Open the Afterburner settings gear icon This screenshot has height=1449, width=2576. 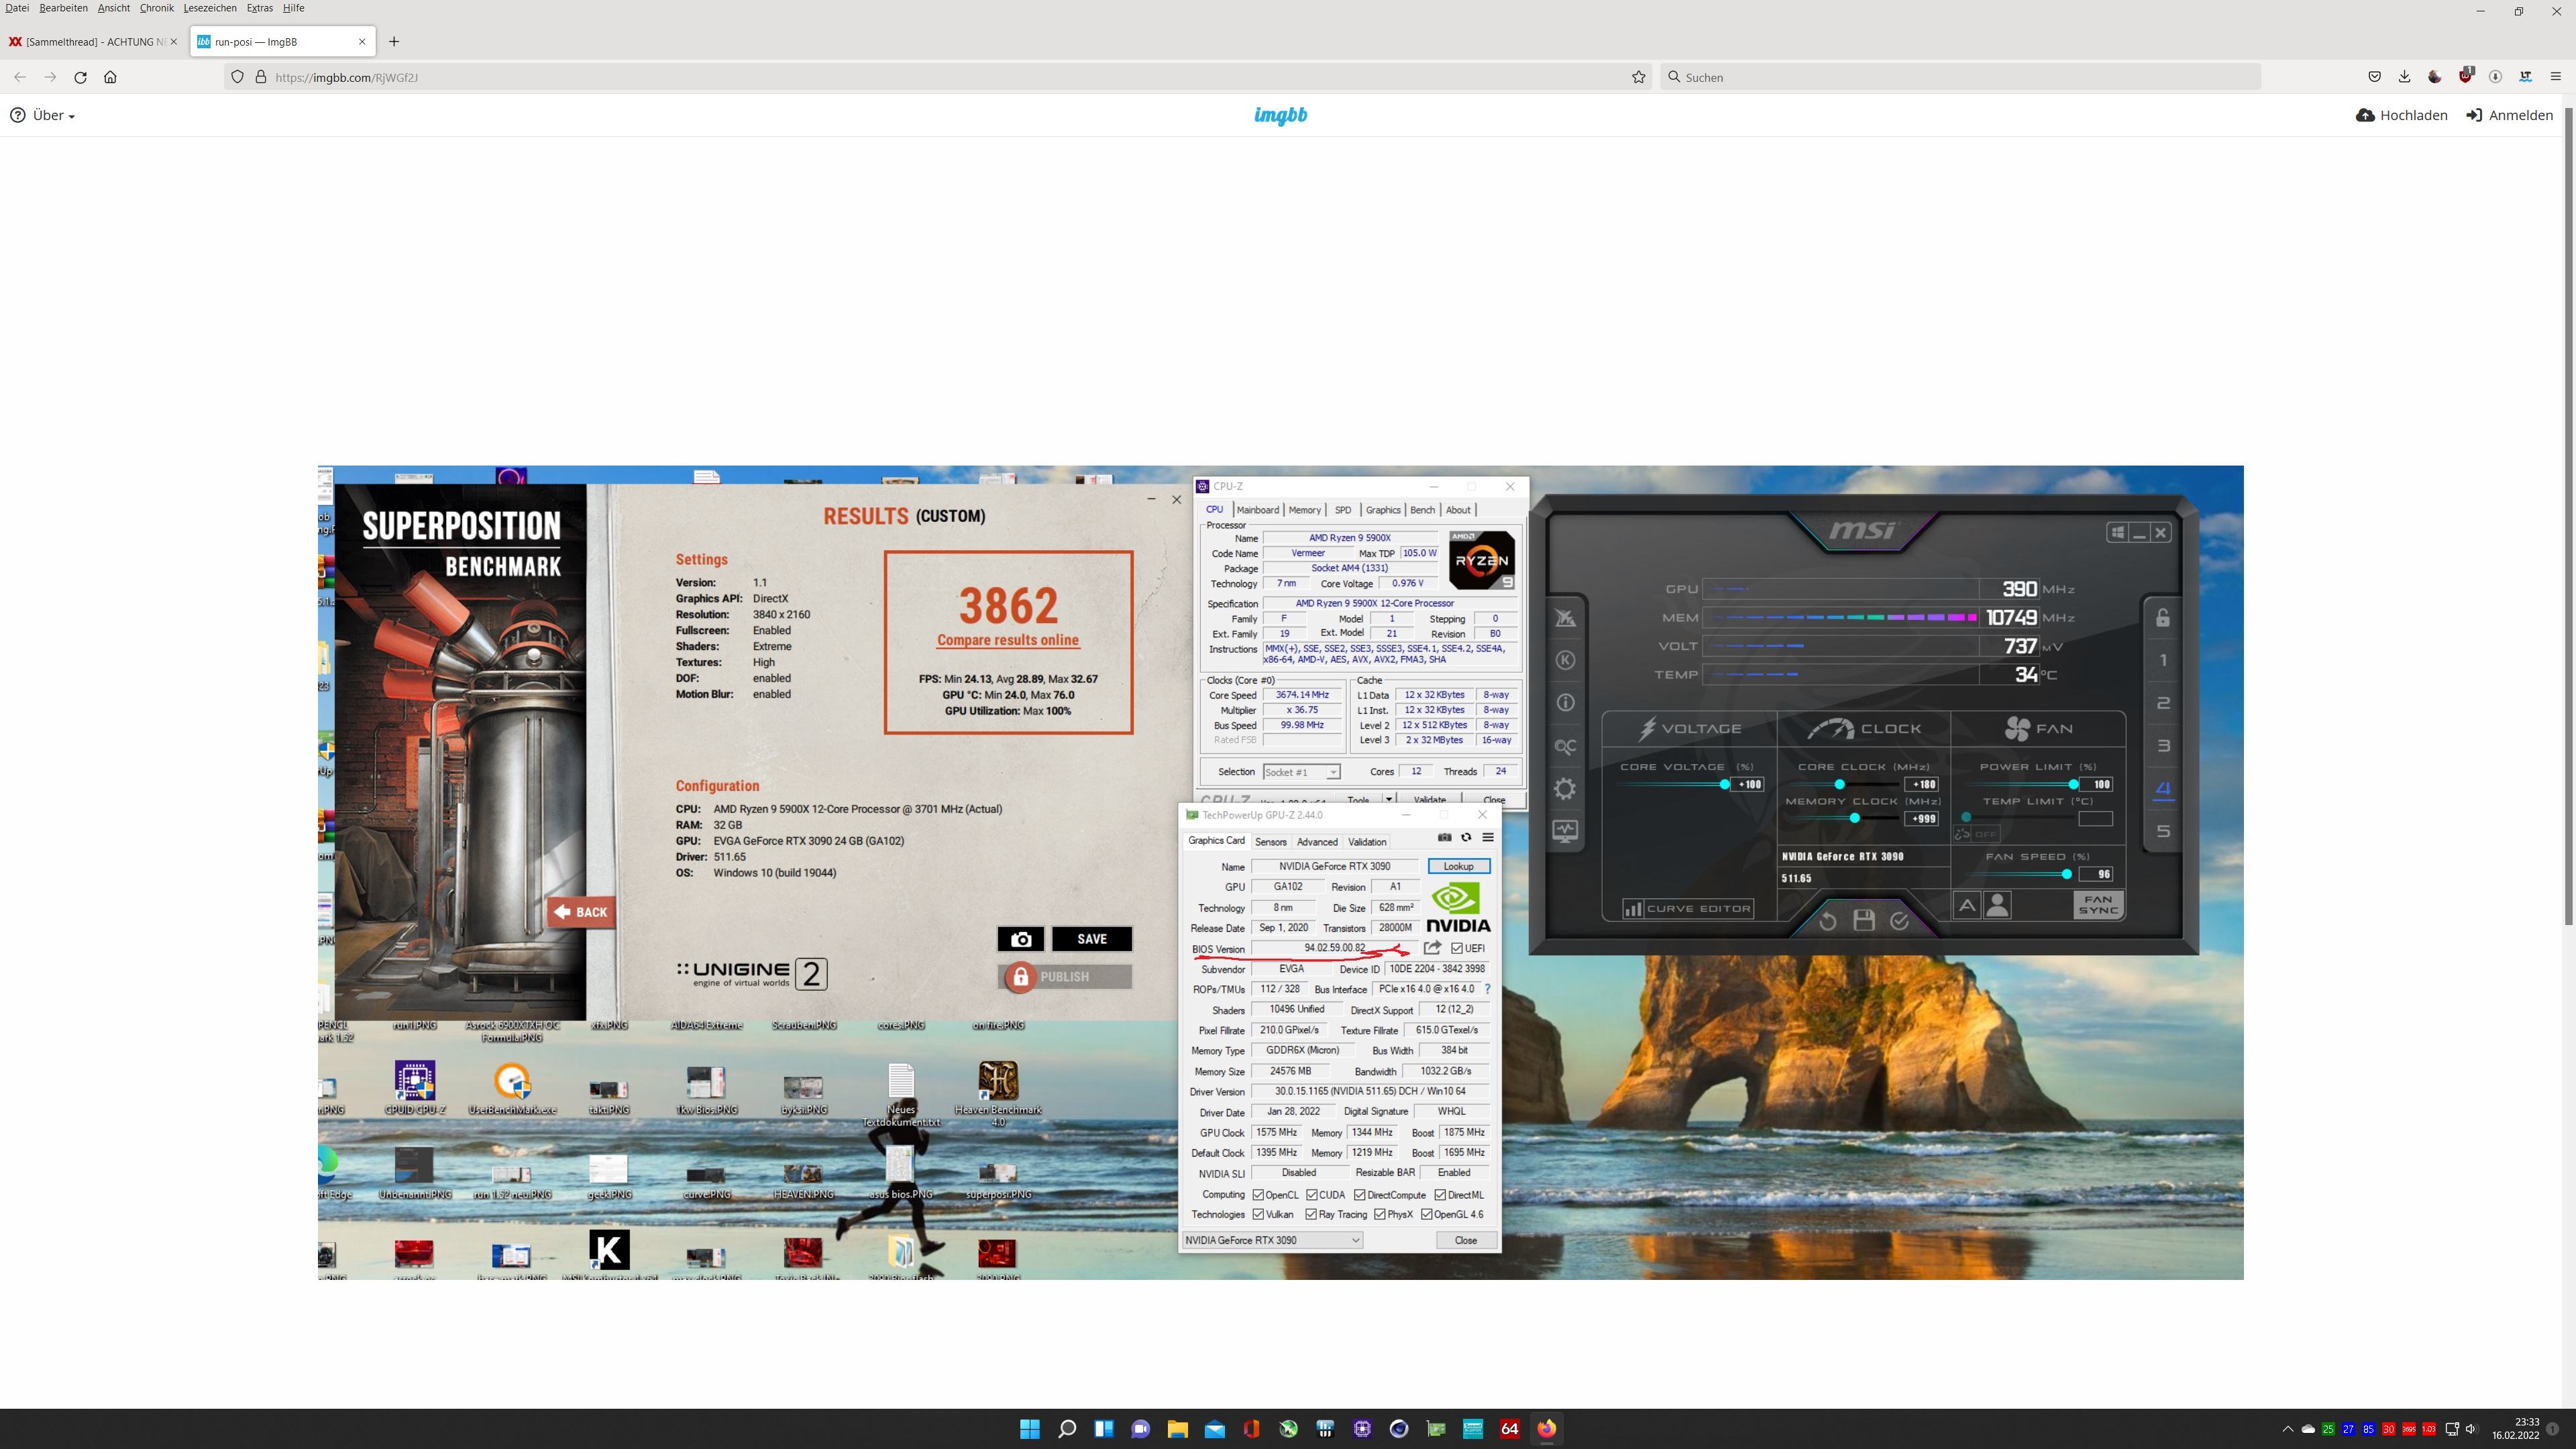1565,789
